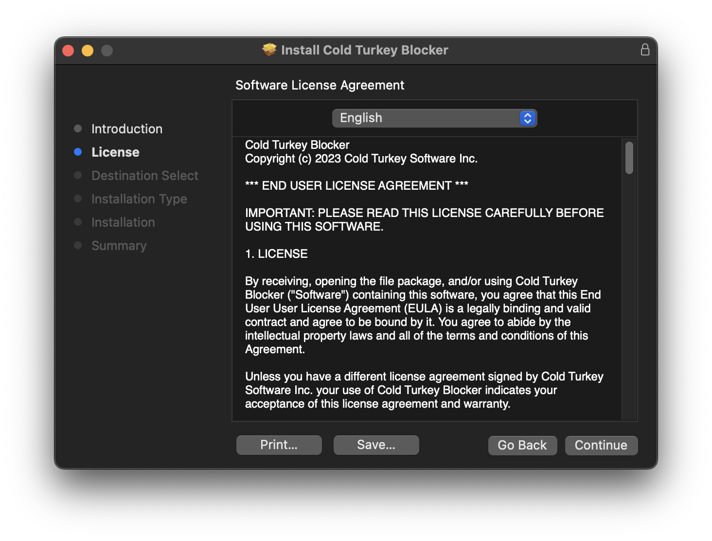Minimize the installer with yellow button

(88, 51)
